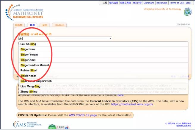Select Zheng Sining in autocomplete list
Viewport: 196px width, 130px height.
pyautogui.click(x=29, y=92)
